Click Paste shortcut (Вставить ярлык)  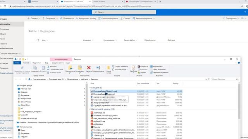click(54, 73)
